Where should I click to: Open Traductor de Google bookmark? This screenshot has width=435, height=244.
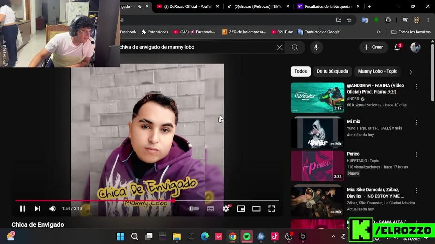click(x=319, y=32)
